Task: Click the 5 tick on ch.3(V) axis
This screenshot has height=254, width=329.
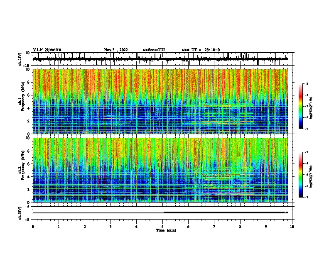Action: (x=29, y=207)
